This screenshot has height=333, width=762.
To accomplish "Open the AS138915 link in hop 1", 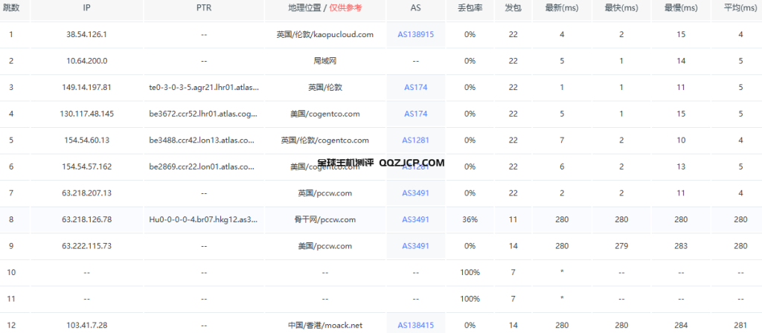I will pyautogui.click(x=415, y=34).
